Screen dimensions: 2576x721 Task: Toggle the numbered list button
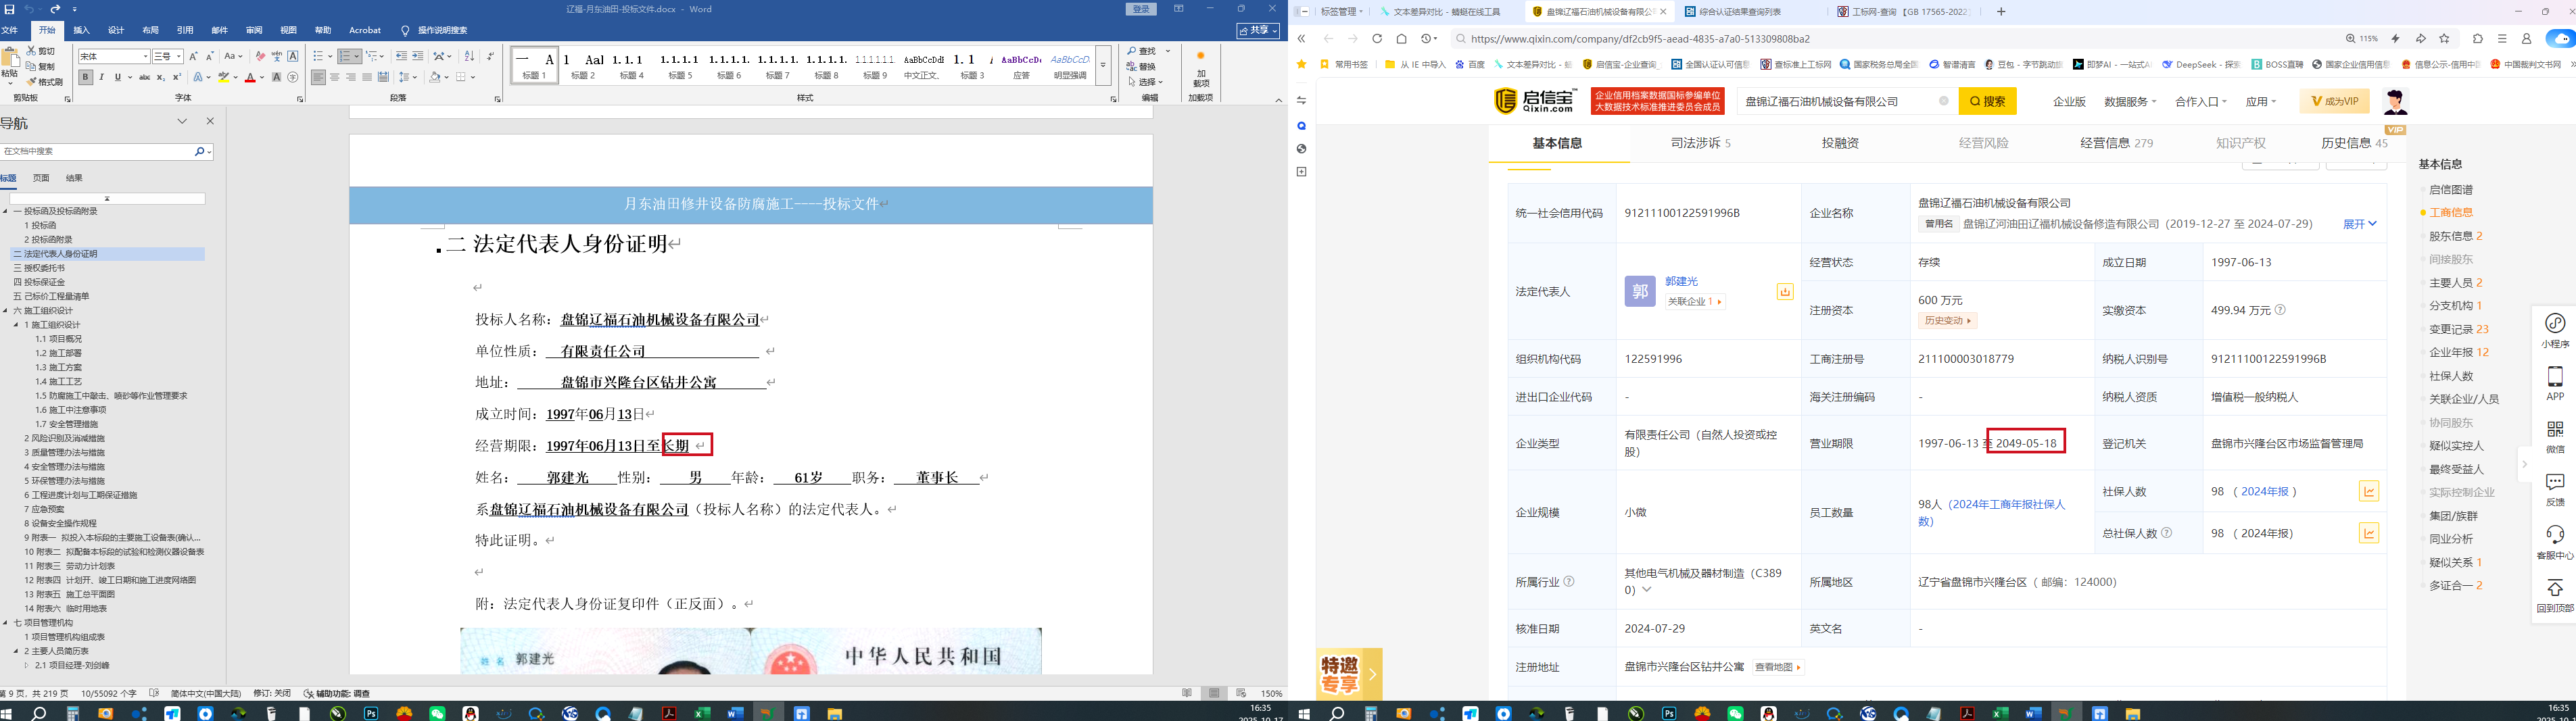(345, 56)
